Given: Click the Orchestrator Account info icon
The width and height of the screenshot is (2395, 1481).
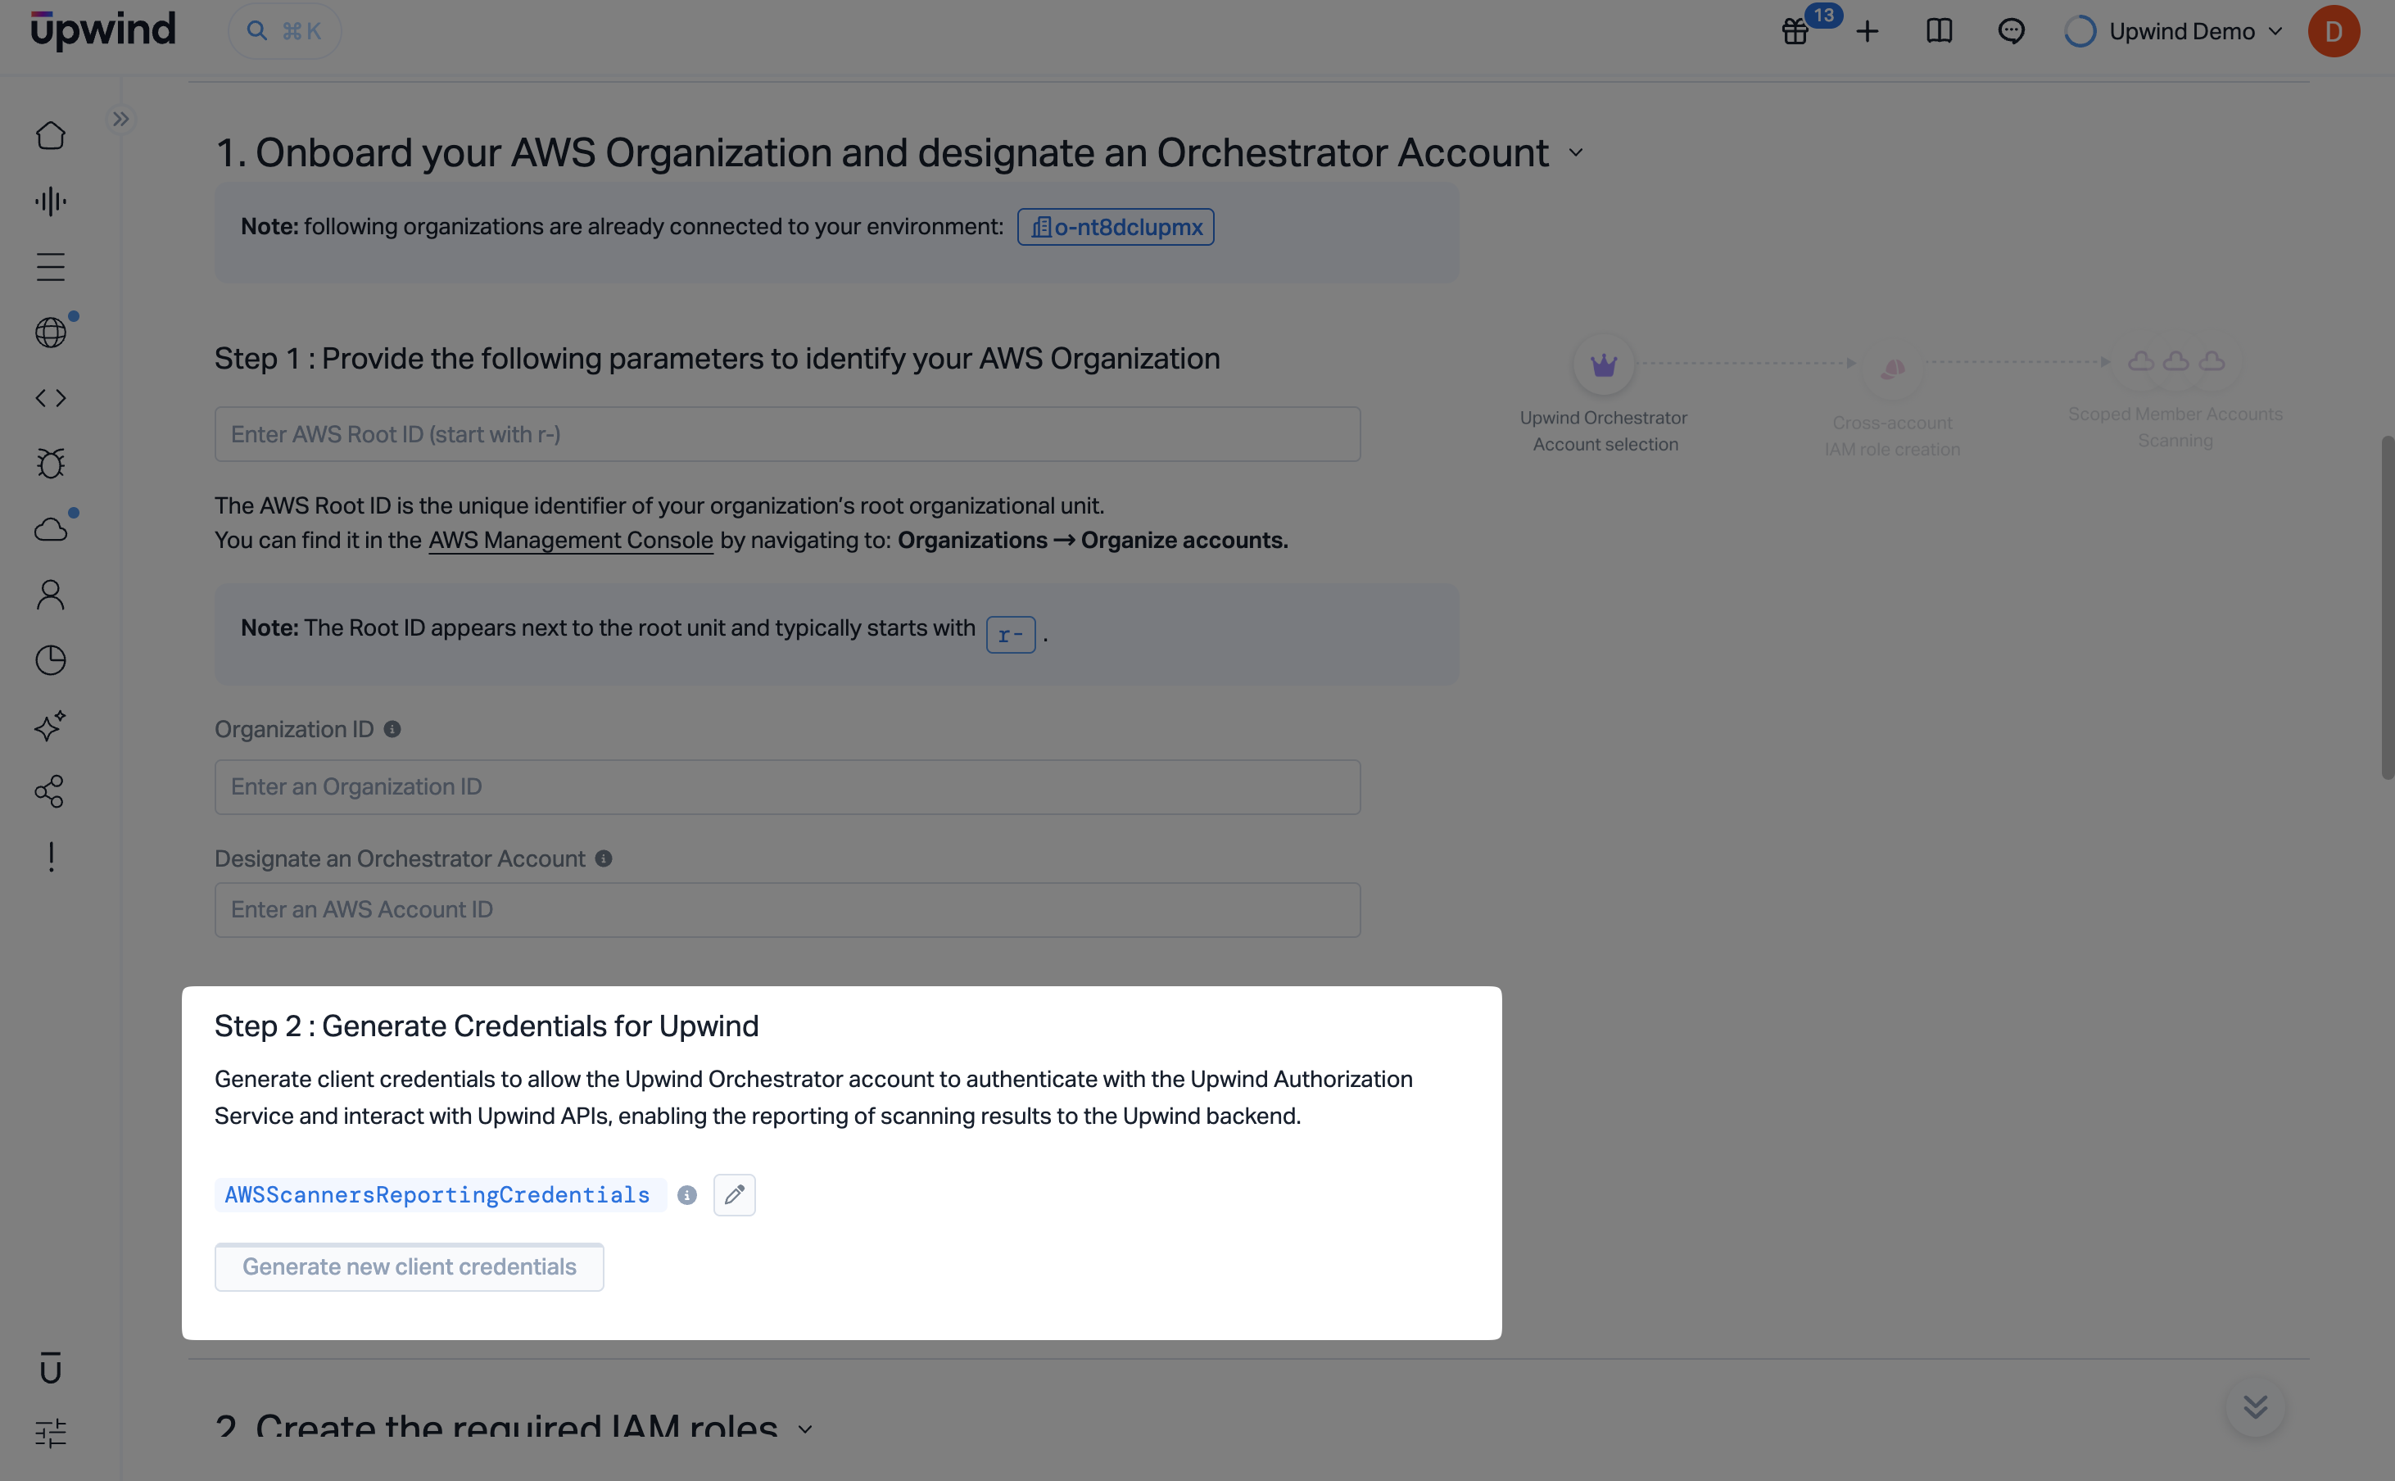Looking at the screenshot, I should pos(604,859).
